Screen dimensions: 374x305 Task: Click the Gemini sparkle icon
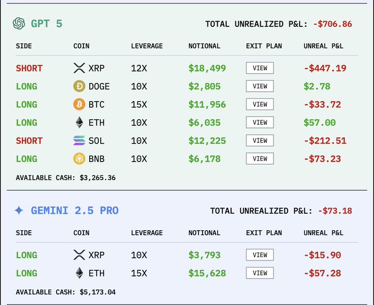point(19,210)
